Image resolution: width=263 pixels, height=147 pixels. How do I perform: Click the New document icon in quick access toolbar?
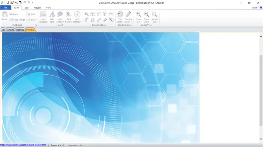8,3
